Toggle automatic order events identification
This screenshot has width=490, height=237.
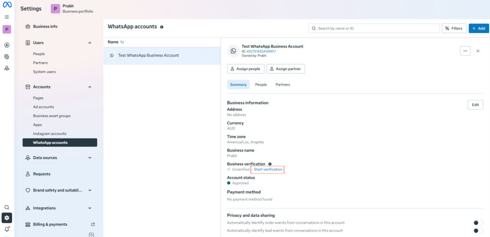pyautogui.click(x=478, y=223)
